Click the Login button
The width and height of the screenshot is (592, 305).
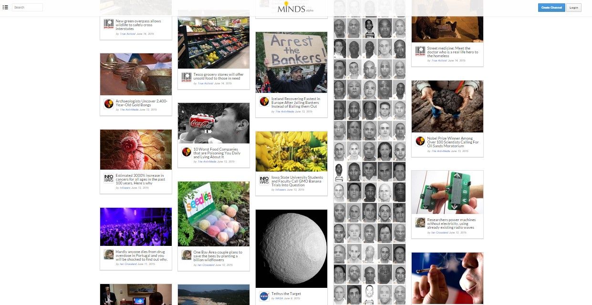point(573,8)
